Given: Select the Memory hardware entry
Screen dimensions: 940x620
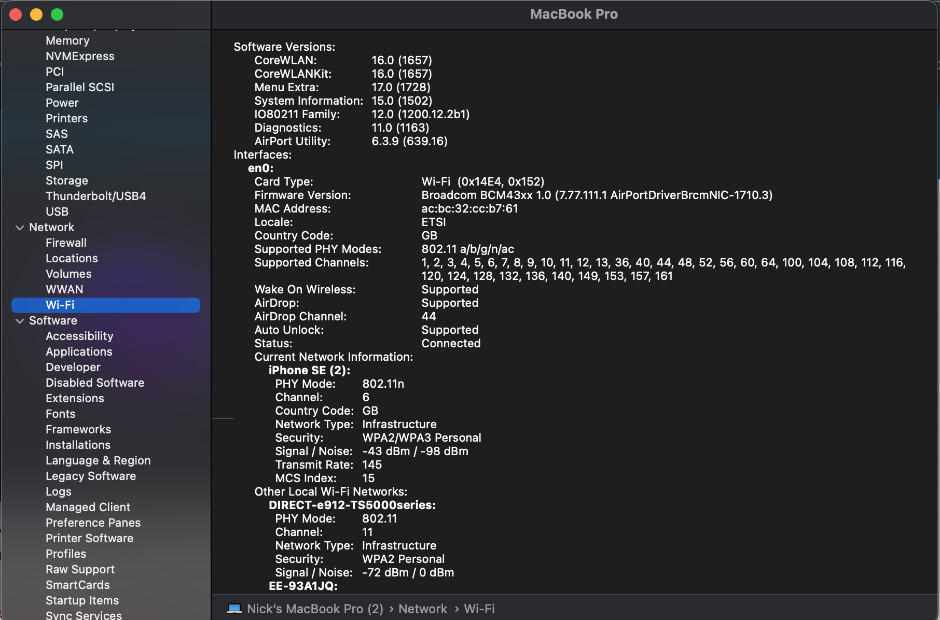Looking at the screenshot, I should click(67, 40).
